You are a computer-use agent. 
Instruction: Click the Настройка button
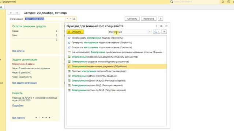click(x=149, y=19)
